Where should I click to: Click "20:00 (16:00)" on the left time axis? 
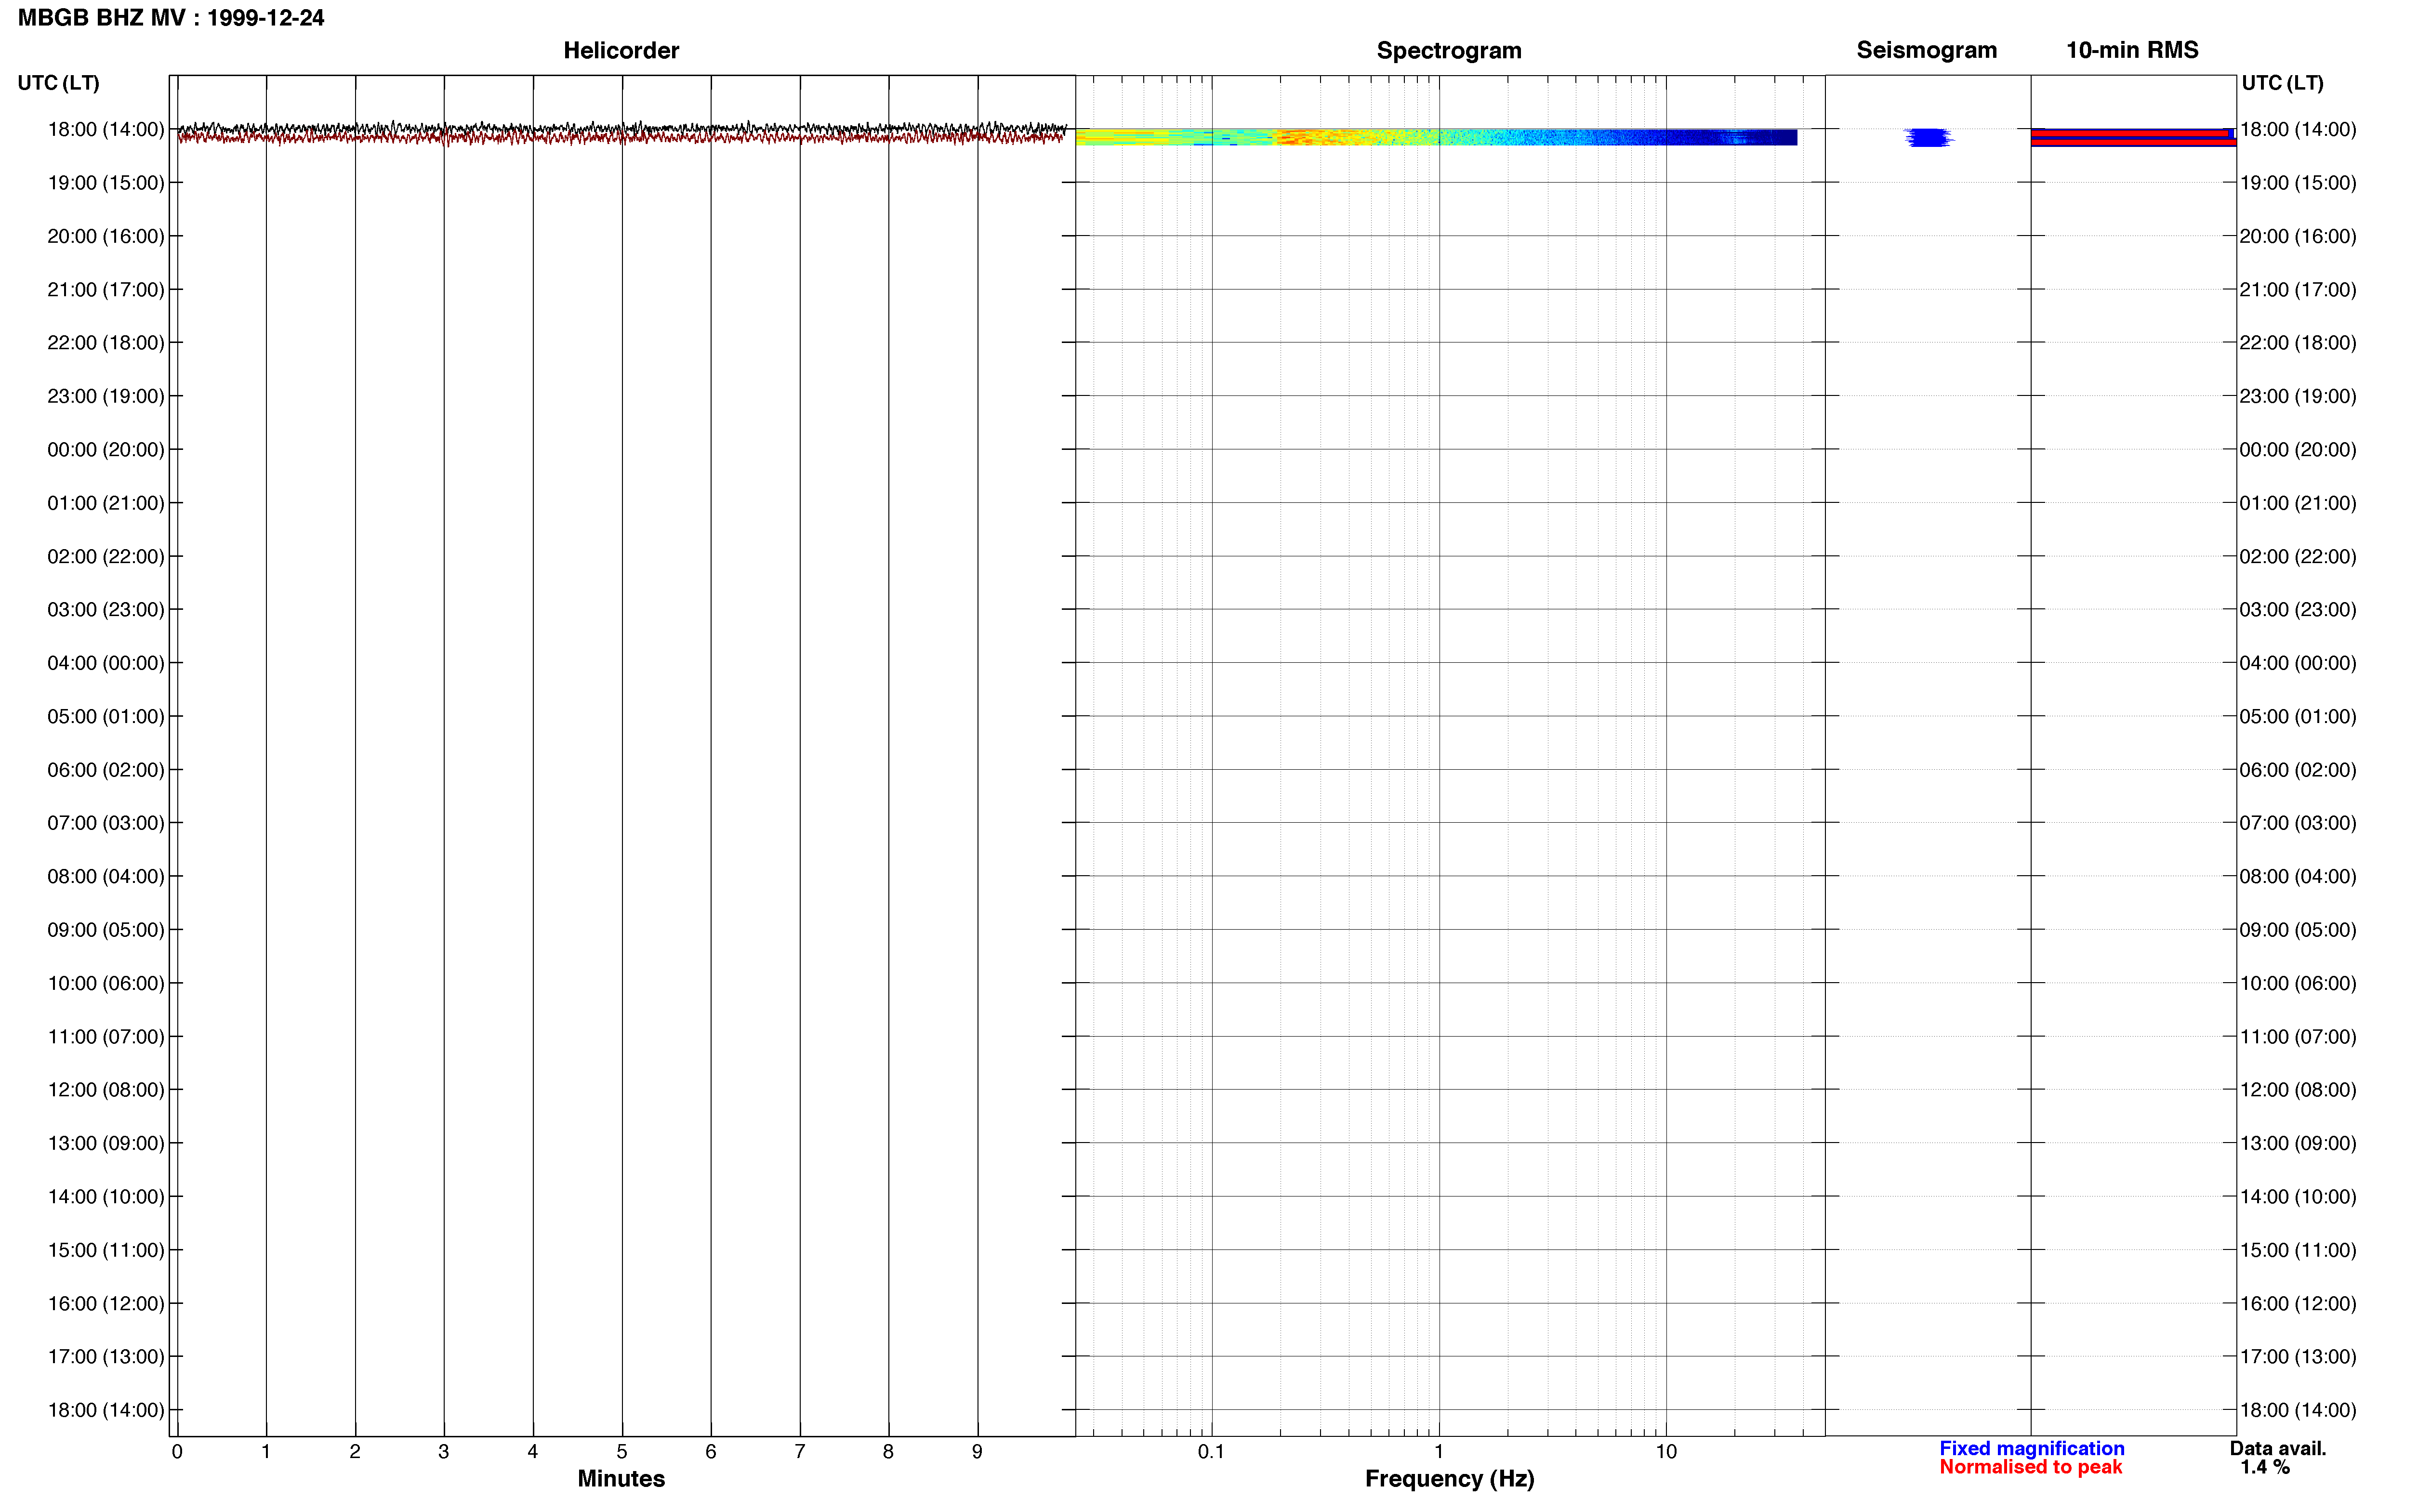[106, 236]
